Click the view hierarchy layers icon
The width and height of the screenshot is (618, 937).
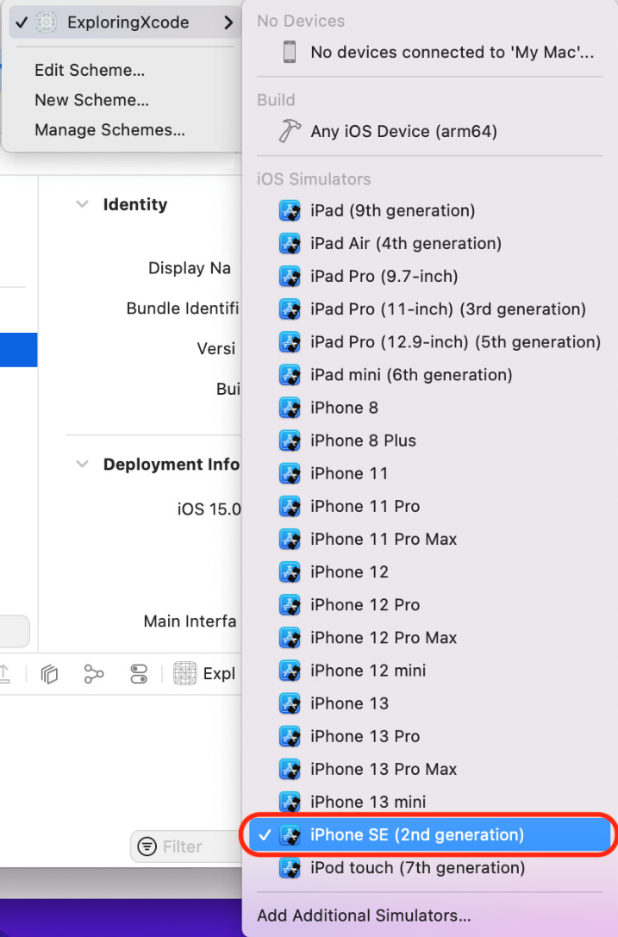pos(50,673)
